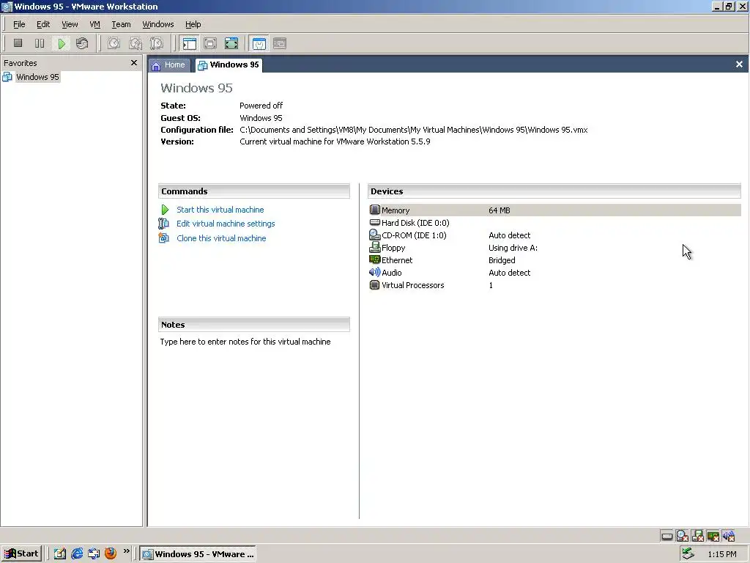Click the Audio speaker icon in Devices
The image size is (750, 563).
[x=374, y=272]
